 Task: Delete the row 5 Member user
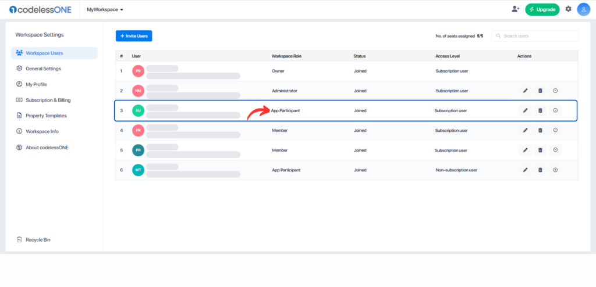(x=540, y=150)
